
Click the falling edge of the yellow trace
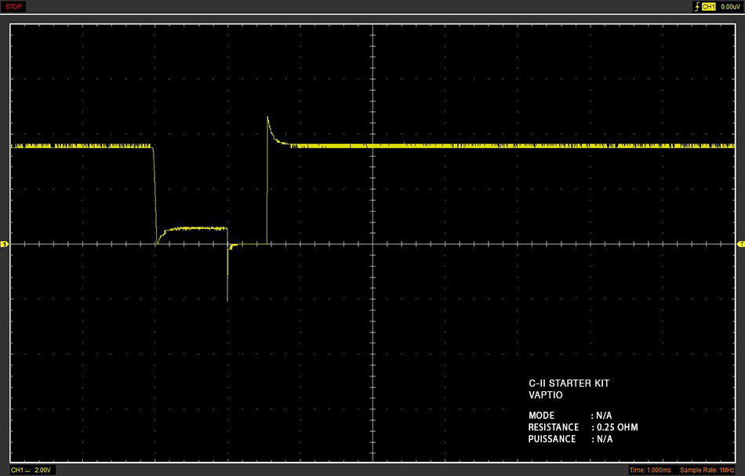click(x=155, y=194)
